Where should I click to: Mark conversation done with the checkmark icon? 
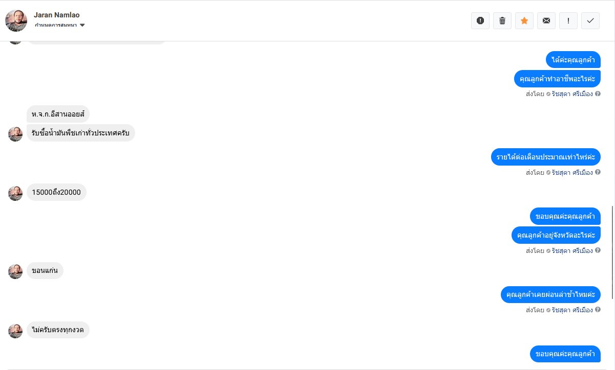pyautogui.click(x=590, y=20)
